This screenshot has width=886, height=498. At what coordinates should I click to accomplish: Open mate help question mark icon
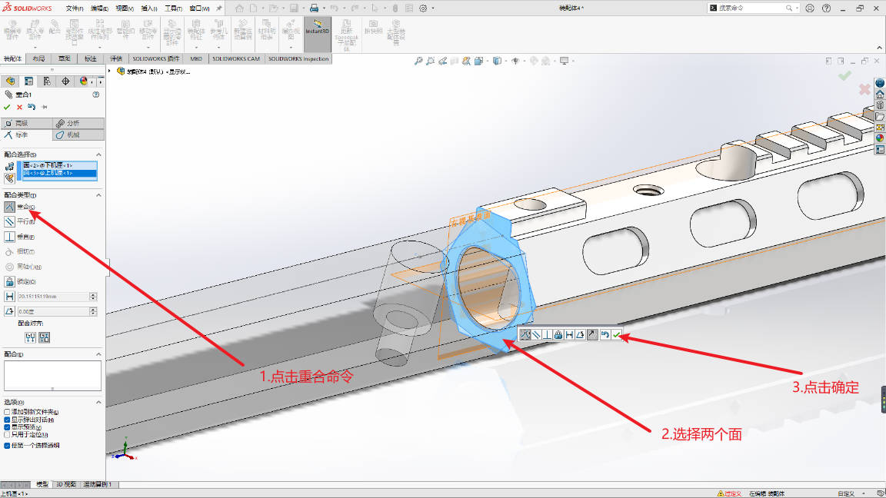coord(96,95)
